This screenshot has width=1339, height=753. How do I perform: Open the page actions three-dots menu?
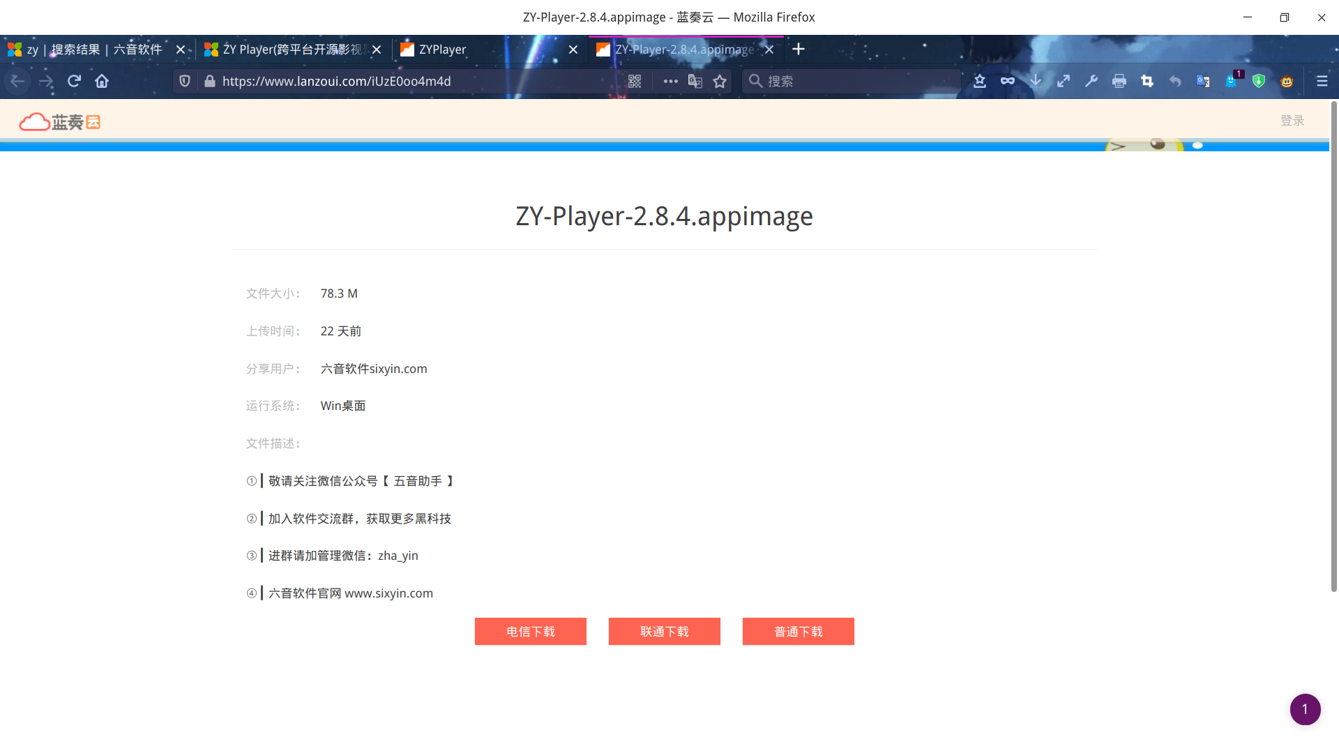click(x=670, y=82)
